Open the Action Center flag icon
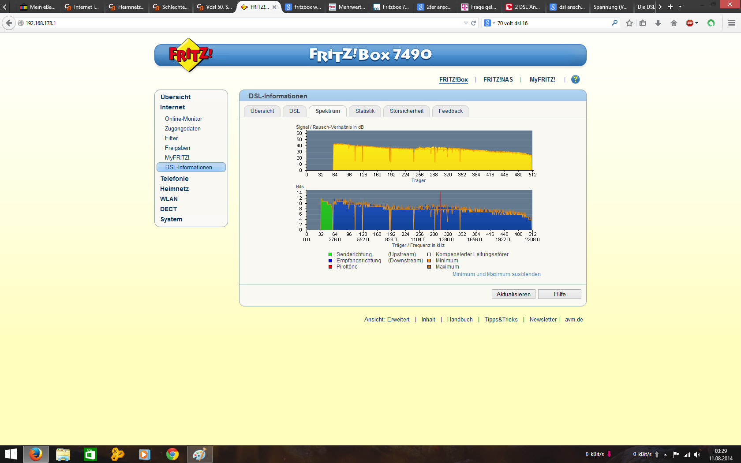The image size is (741, 463). point(676,454)
